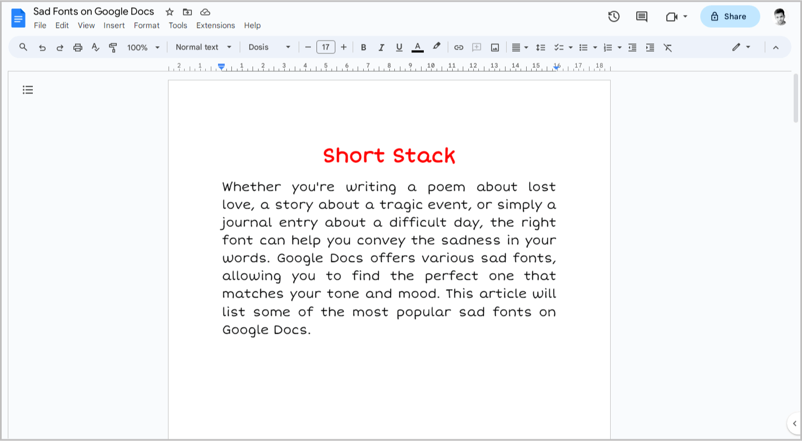This screenshot has height=441, width=802.
Task: Toggle underline formatting
Action: (399, 48)
